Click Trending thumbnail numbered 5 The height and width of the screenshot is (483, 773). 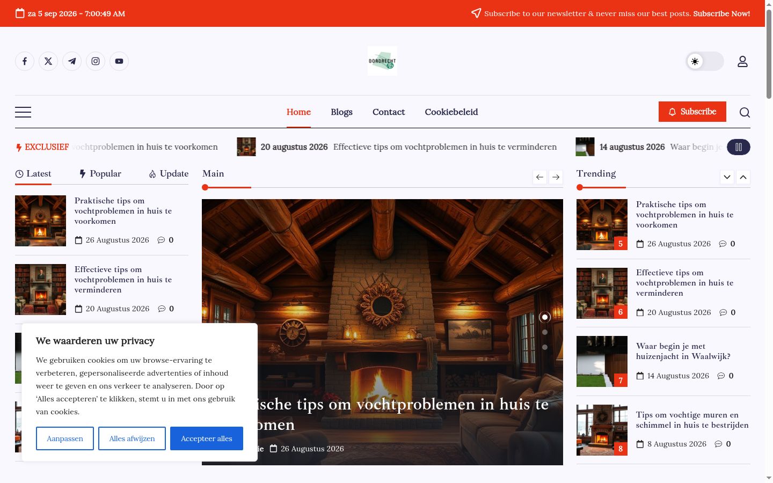coord(602,224)
